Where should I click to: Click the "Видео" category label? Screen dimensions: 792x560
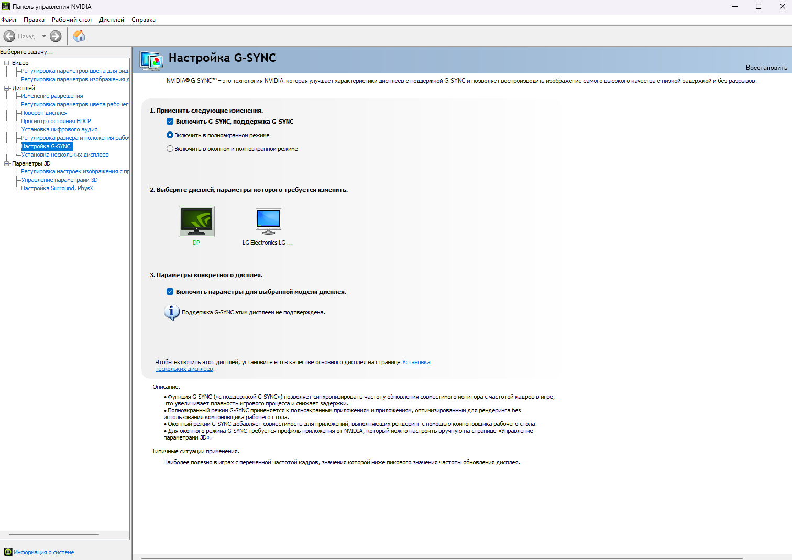(x=20, y=63)
